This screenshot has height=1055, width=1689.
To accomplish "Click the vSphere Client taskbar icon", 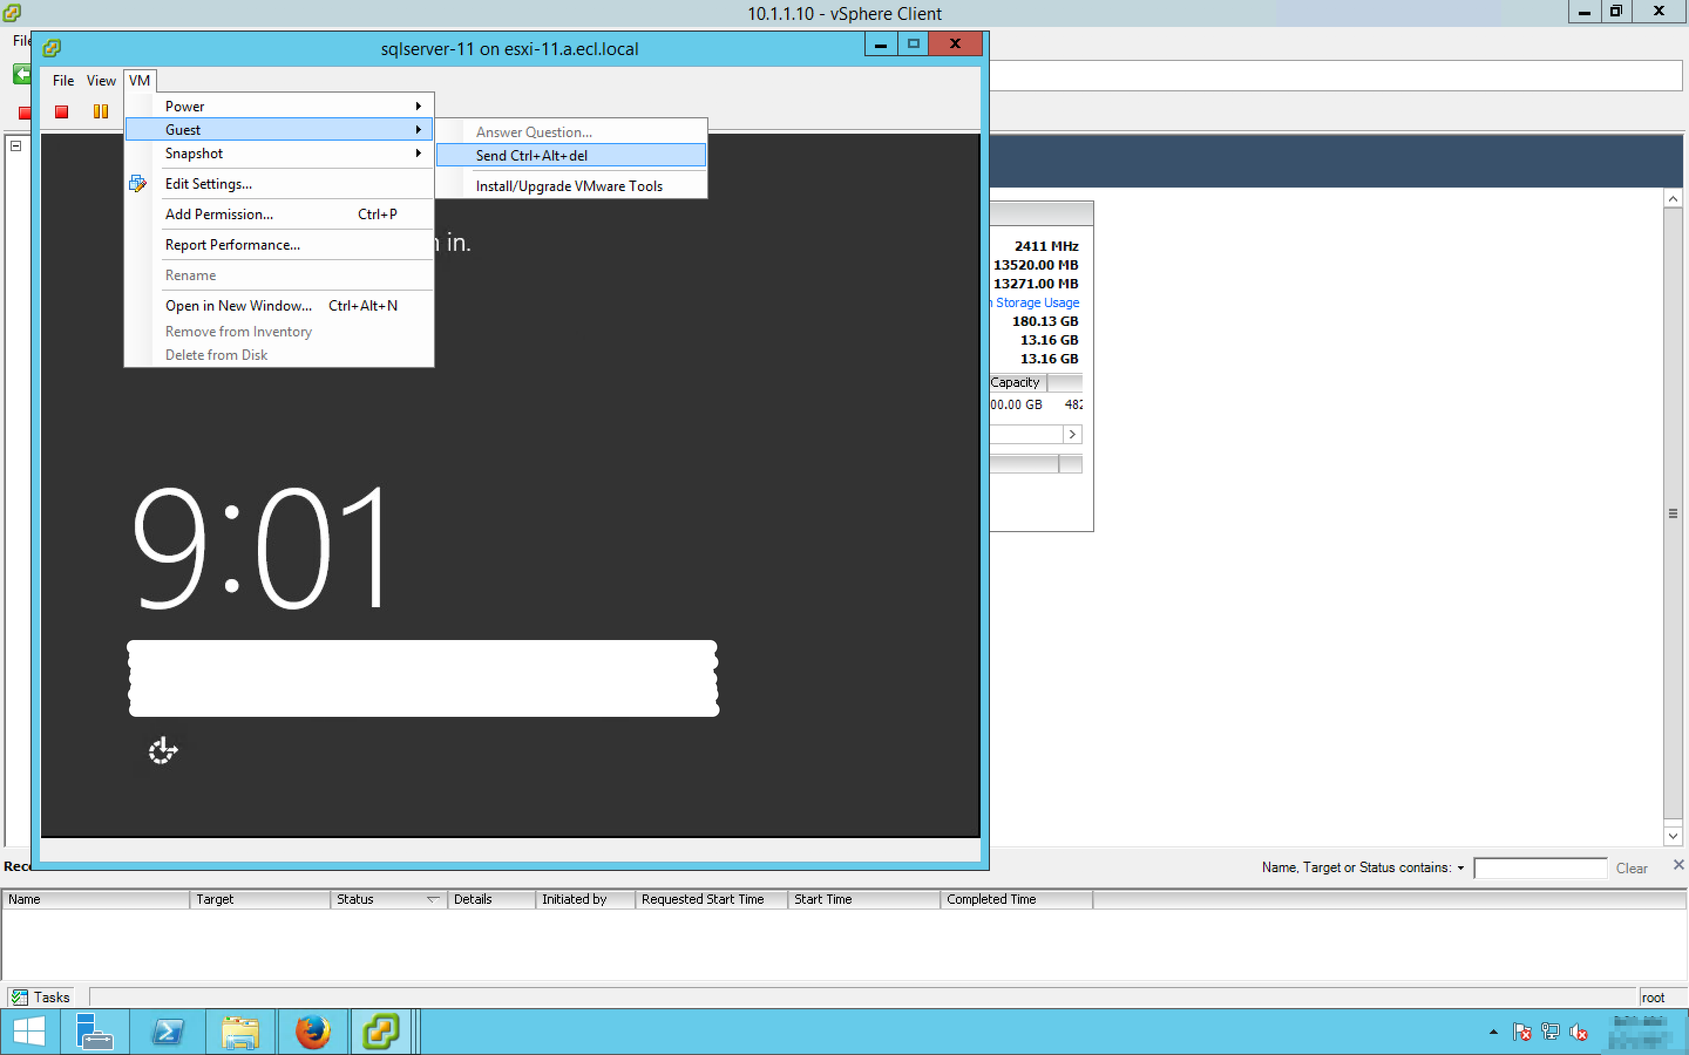I will click(381, 1032).
